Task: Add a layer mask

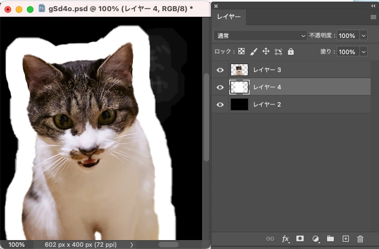Action: [x=300, y=238]
